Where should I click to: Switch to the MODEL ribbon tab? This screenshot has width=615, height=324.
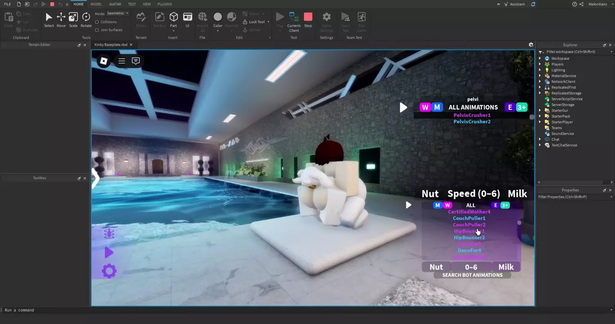[96, 4]
